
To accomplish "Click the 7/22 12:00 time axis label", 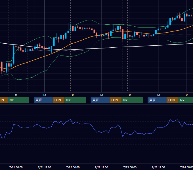I will point(101,167).
